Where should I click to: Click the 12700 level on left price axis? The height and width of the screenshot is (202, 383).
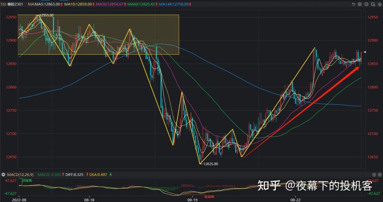pyautogui.click(x=11, y=133)
